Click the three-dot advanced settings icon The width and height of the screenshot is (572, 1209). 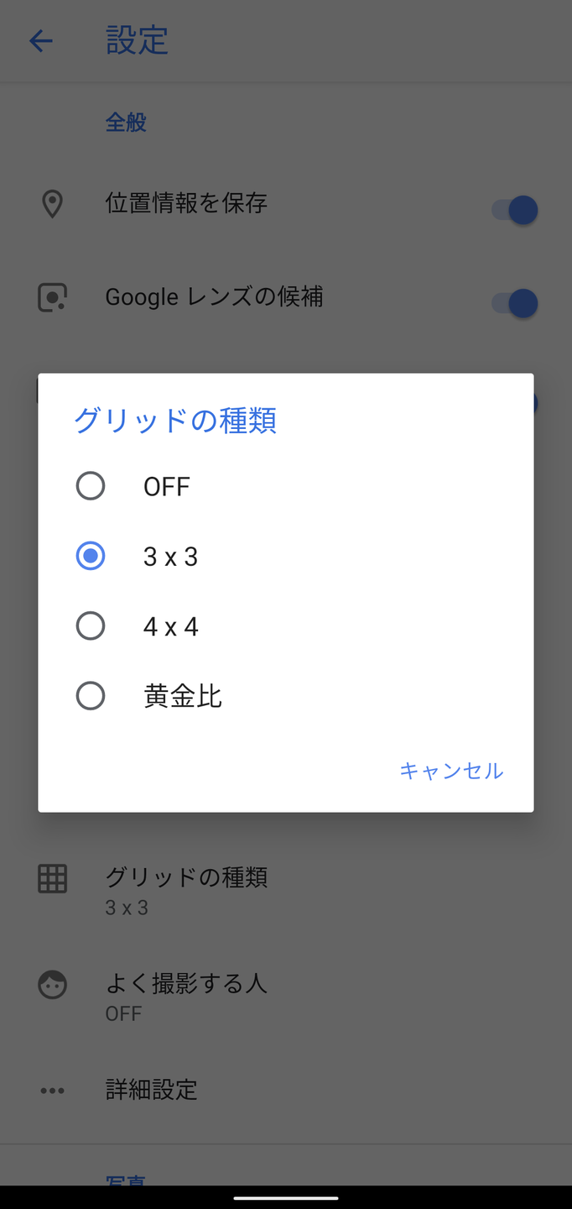coord(52,1091)
